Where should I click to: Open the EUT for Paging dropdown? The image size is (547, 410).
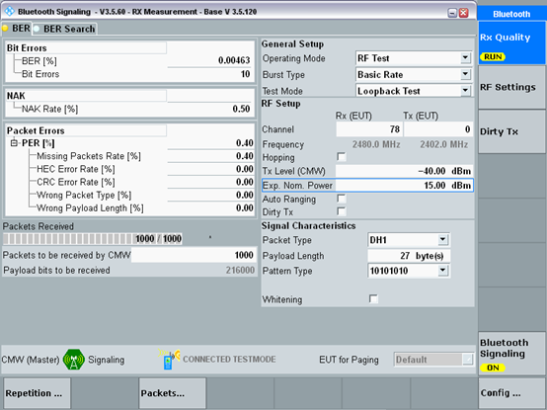(467, 359)
